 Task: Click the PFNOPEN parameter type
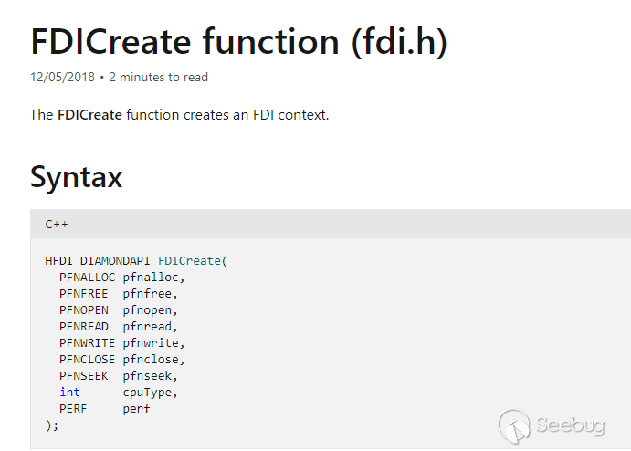point(83,310)
